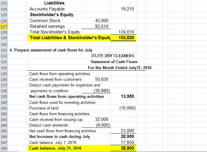Select the 13,950 net operating value

[128, 97]
